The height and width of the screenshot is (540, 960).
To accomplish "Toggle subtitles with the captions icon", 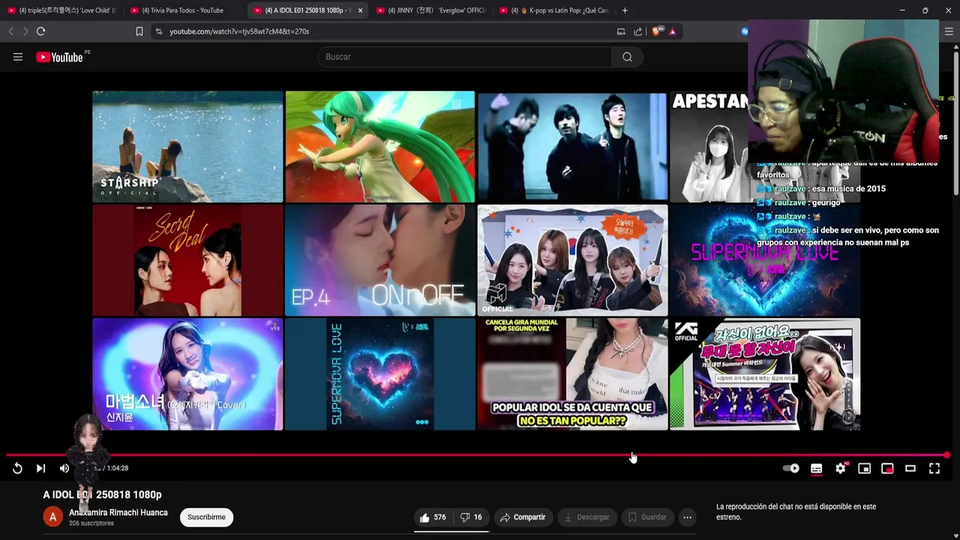I will click(816, 468).
